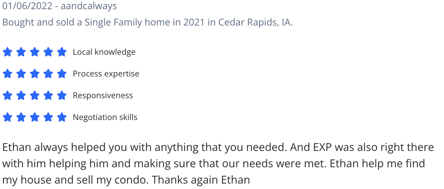This screenshot has height=189, width=444.
Task: Click the review text mentioning Ethan
Action: point(218,163)
